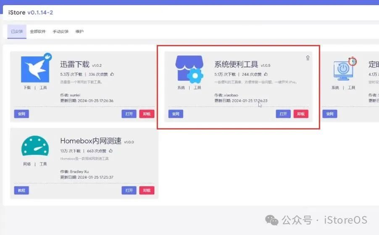
Task: Click 打开 on the 系统便利工具 card
Action: point(283,114)
